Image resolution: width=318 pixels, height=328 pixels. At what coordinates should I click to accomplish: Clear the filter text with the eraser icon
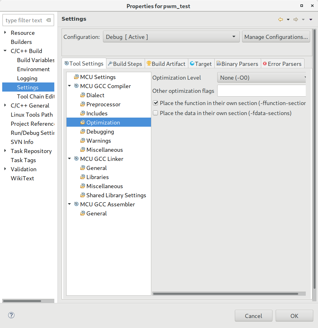tap(49, 20)
